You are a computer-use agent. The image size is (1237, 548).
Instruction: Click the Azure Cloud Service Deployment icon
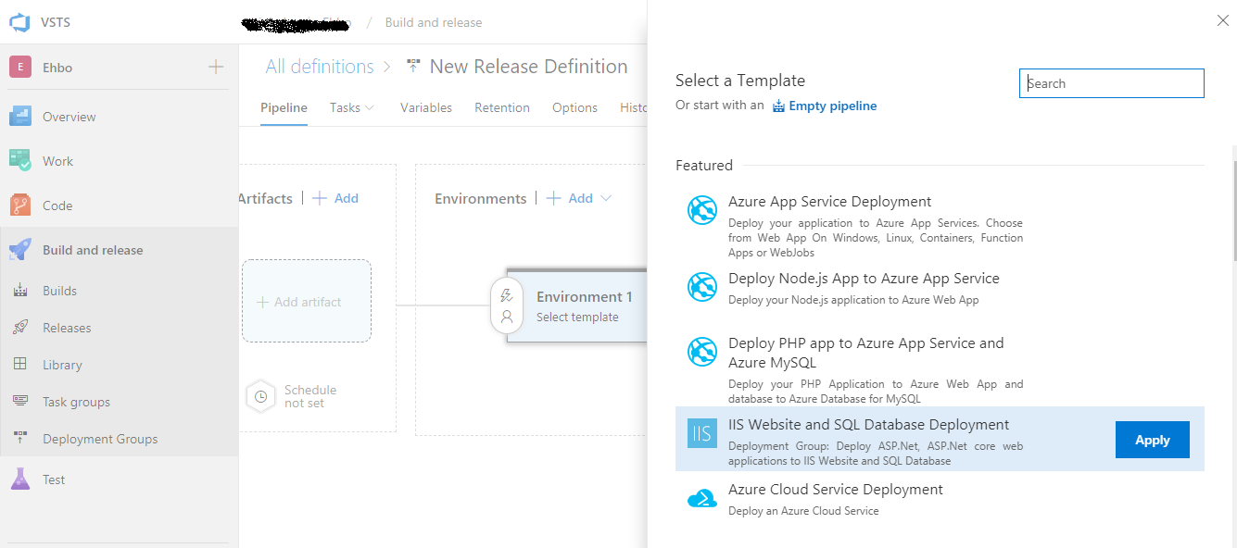point(702,499)
